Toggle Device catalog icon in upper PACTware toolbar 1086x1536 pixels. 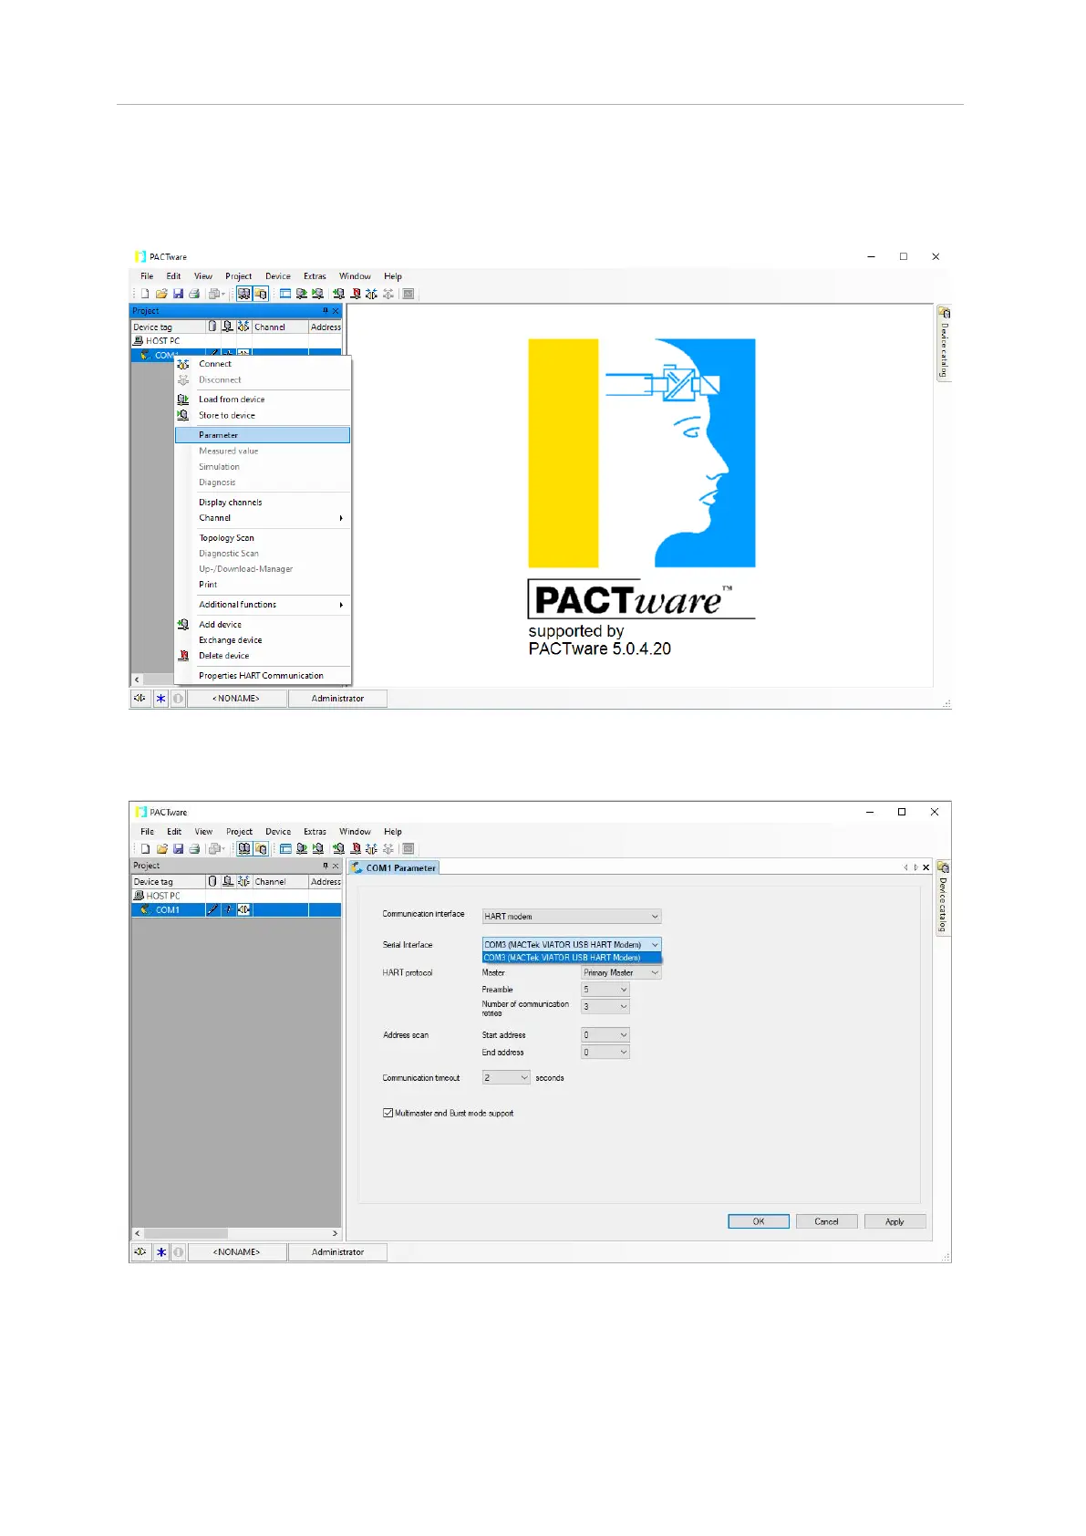click(261, 294)
